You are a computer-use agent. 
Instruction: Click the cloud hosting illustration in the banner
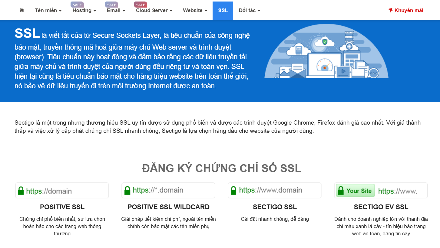tap(326, 51)
